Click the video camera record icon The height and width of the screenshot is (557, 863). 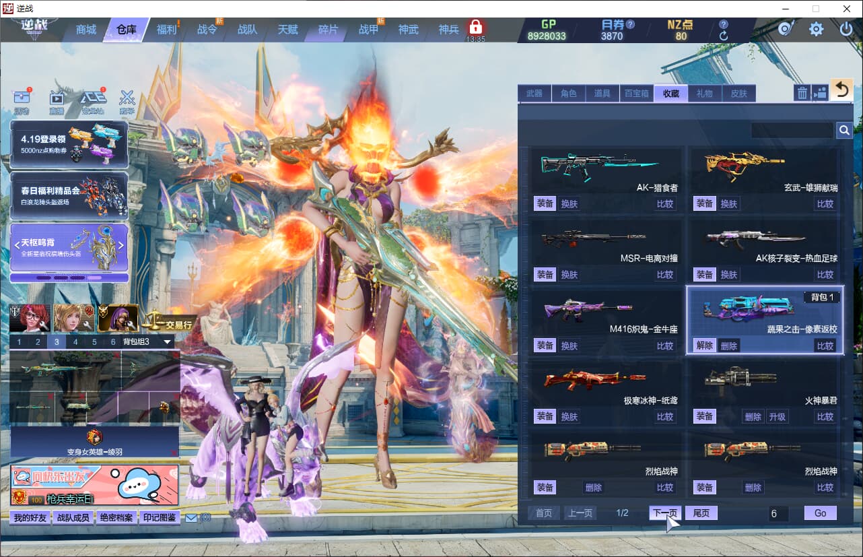point(819,93)
